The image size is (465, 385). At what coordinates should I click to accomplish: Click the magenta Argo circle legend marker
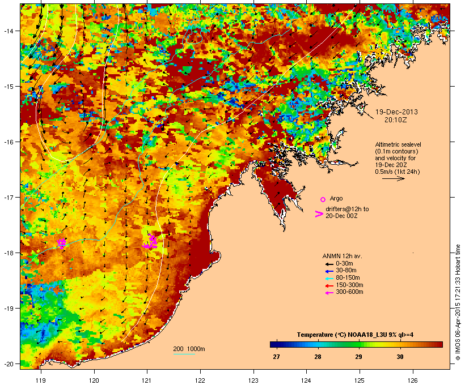point(323,199)
